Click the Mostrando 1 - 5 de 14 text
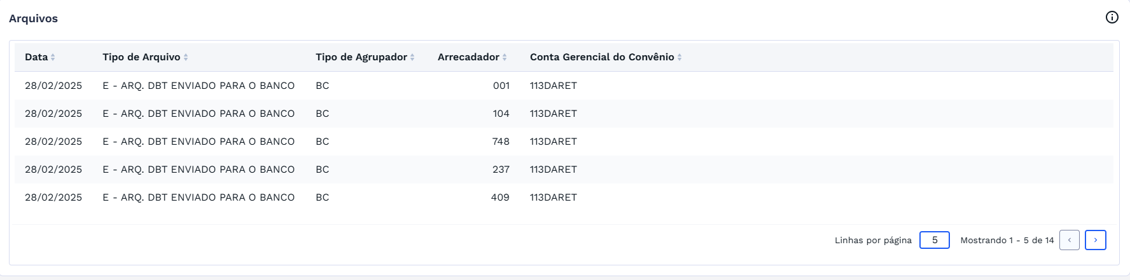Viewport: 1130px width, 280px height. click(x=1007, y=240)
